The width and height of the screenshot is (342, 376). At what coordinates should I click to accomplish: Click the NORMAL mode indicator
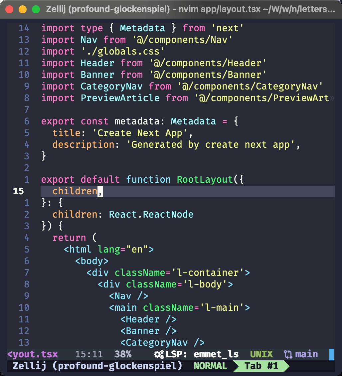coord(210,366)
